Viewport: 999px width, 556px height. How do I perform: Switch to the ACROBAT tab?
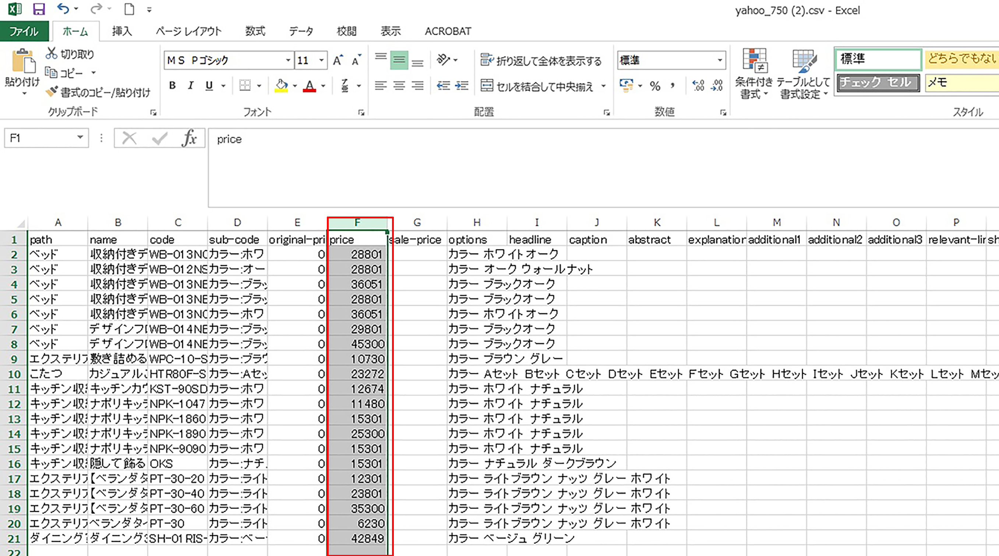click(448, 31)
